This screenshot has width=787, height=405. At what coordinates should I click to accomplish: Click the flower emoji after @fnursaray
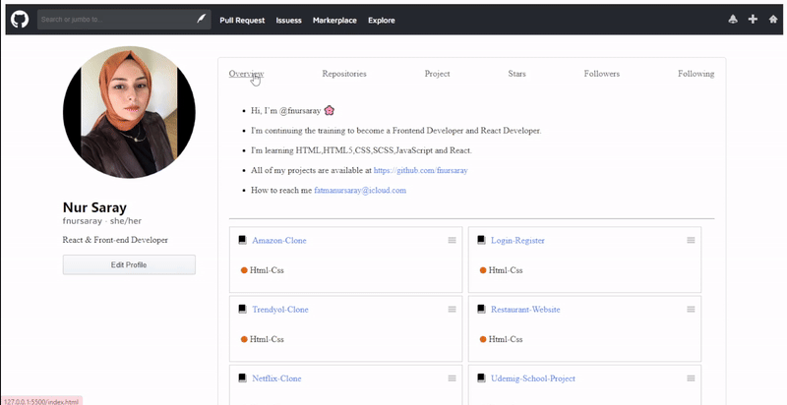[329, 110]
